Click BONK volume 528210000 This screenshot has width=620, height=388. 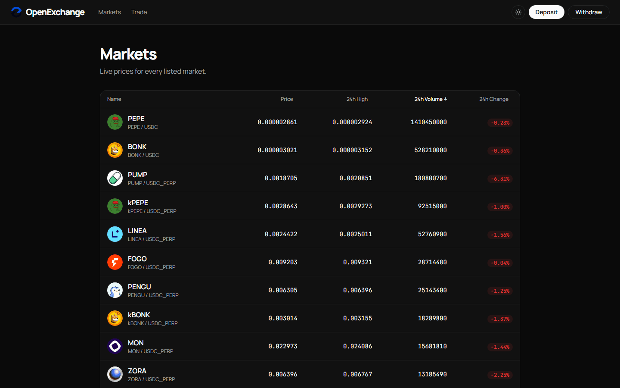click(431, 150)
